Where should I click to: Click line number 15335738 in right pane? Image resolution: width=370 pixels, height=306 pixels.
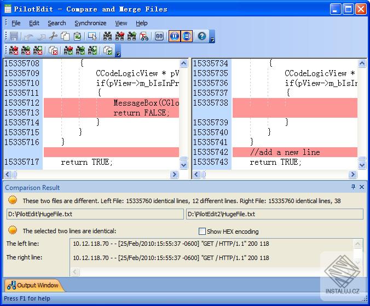[211, 102]
